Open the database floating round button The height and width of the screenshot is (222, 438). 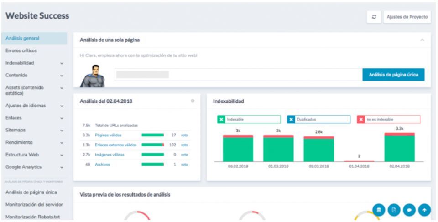[379, 210]
